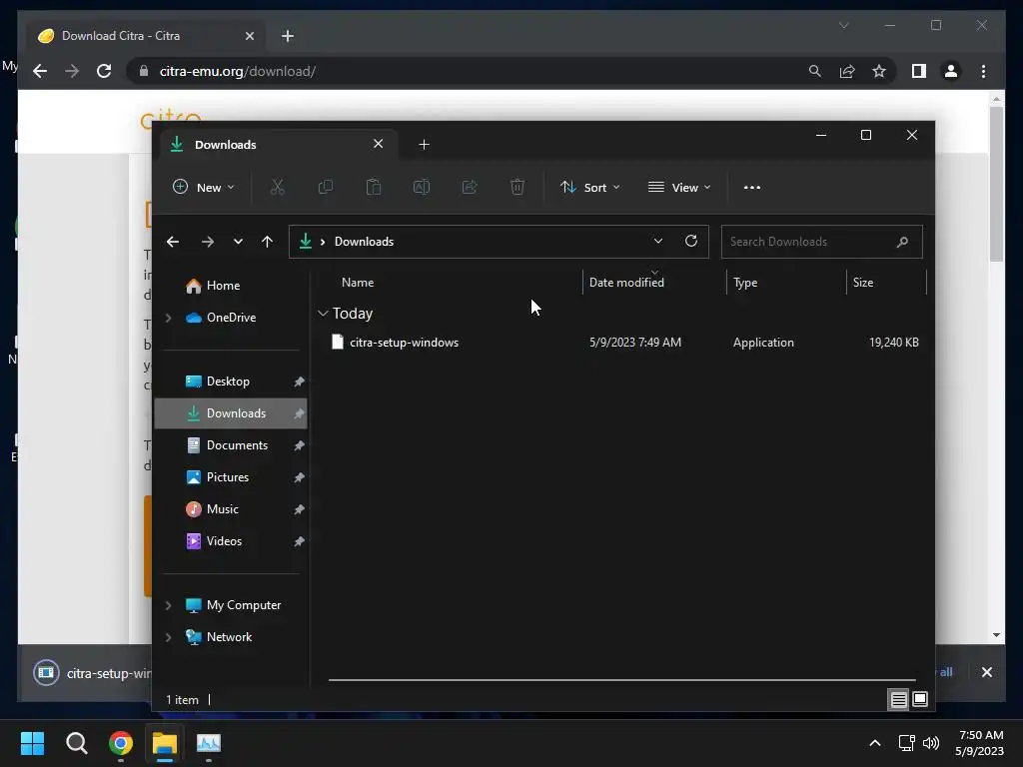
Task: Open Chrome three-dot menu
Action: tap(984, 71)
